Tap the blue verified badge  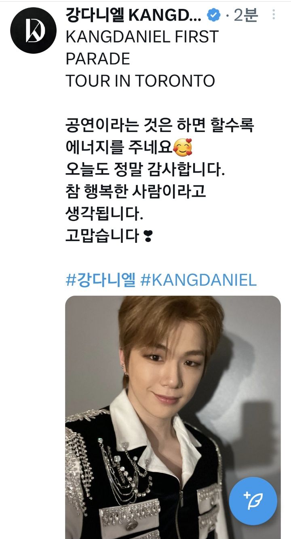pos(213,15)
